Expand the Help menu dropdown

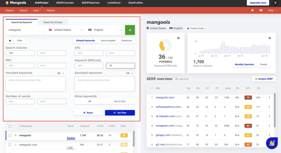[x=272, y=10]
